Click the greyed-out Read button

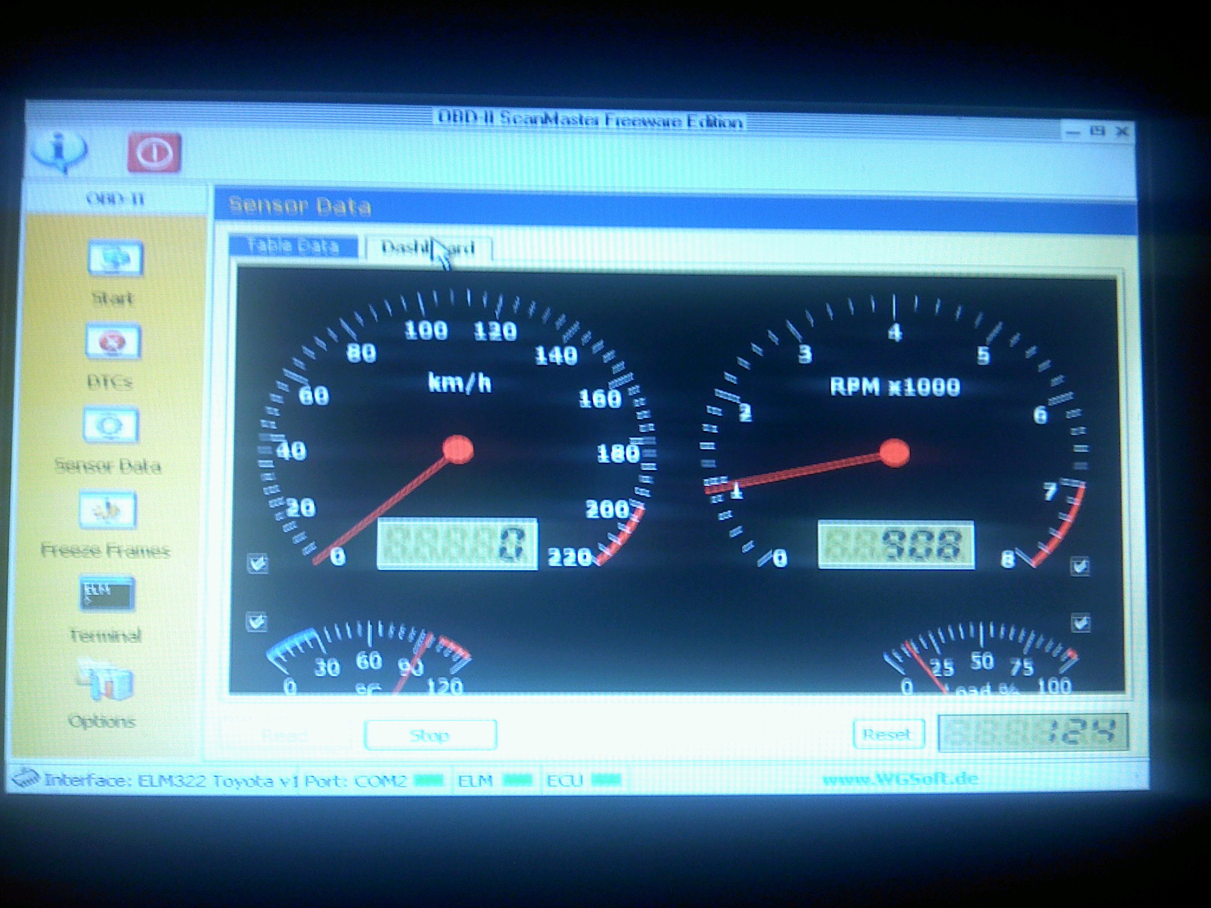(x=285, y=736)
